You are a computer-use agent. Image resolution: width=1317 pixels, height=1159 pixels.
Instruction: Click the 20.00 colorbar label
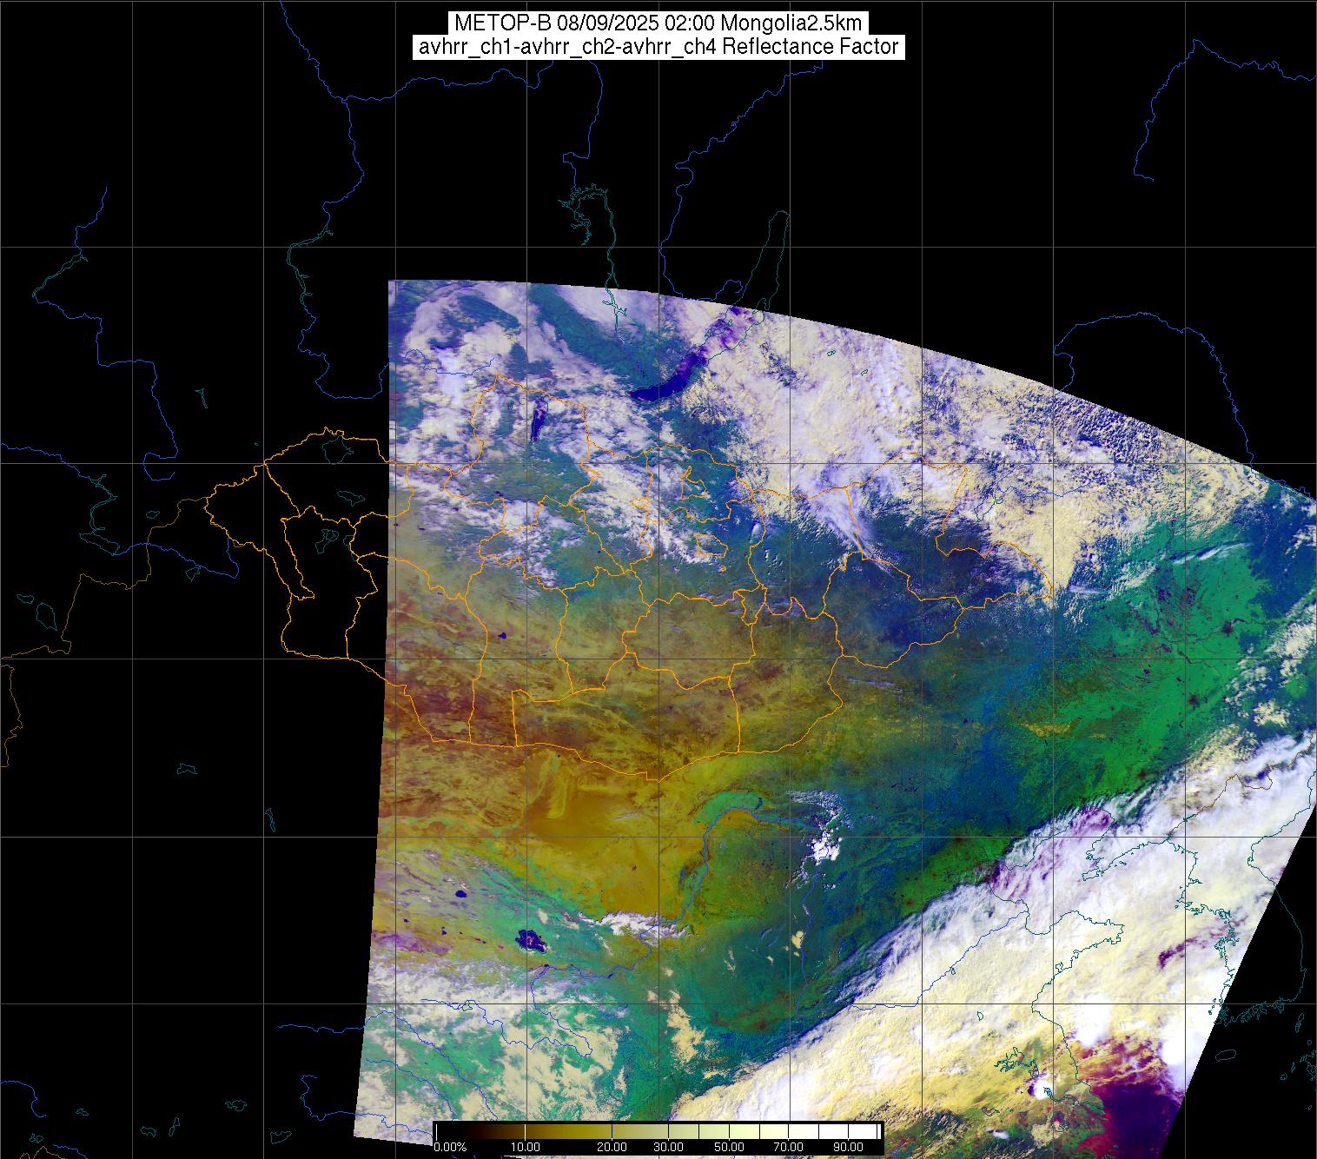click(612, 1148)
